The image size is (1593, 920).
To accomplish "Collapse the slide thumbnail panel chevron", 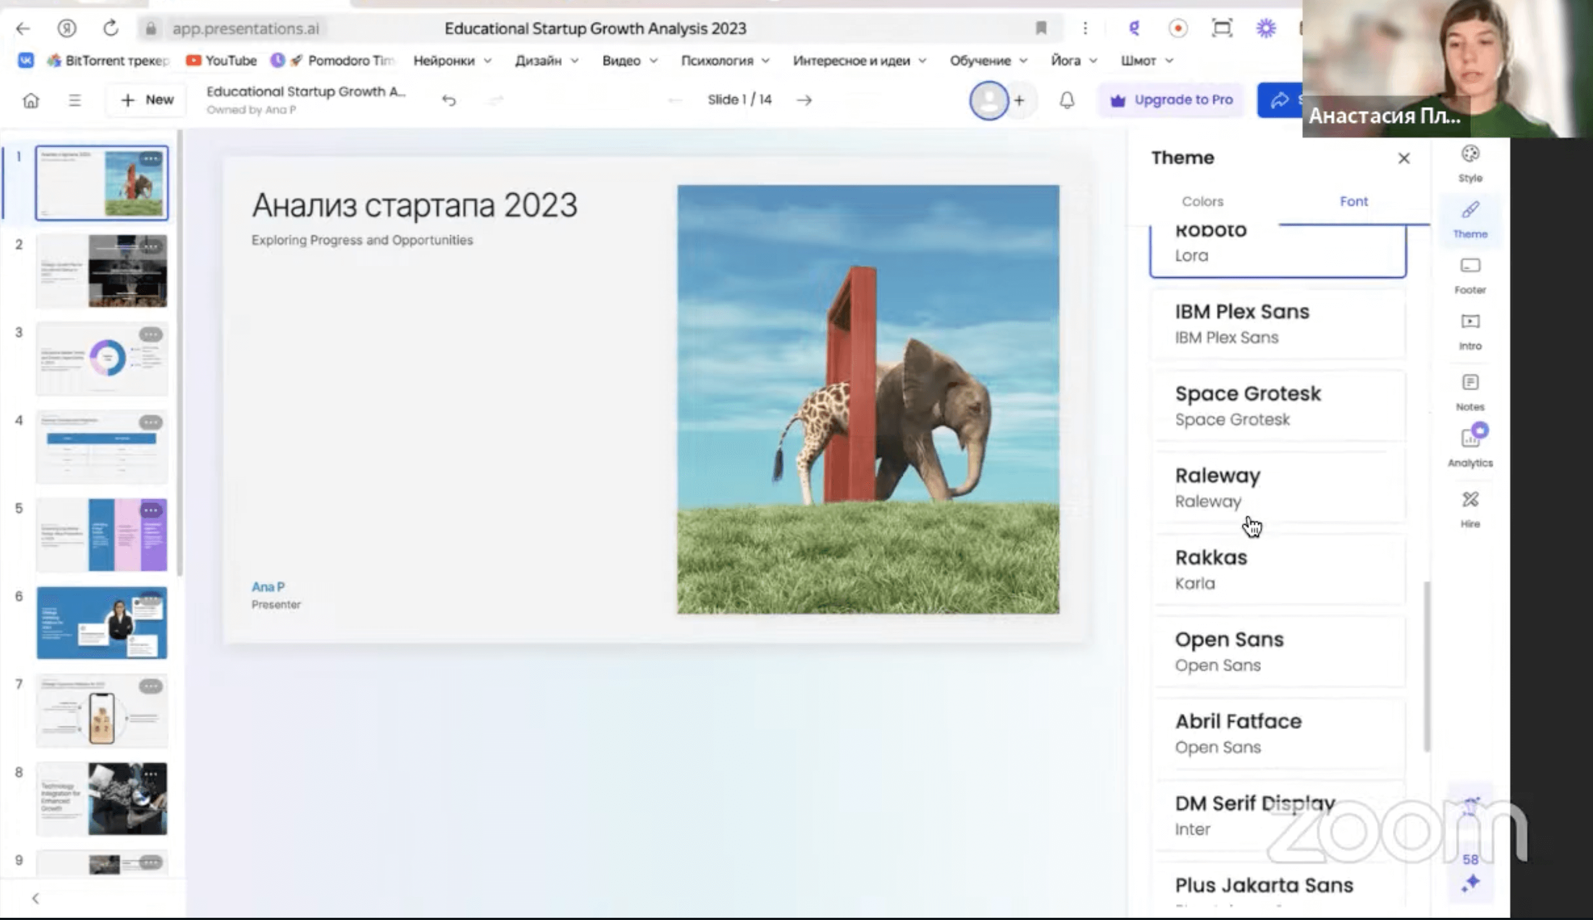I will pos(36,898).
